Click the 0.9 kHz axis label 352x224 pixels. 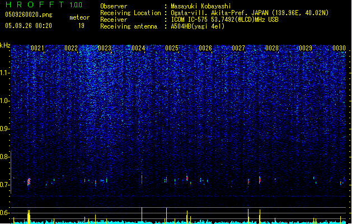pyautogui.click(x=5, y=129)
